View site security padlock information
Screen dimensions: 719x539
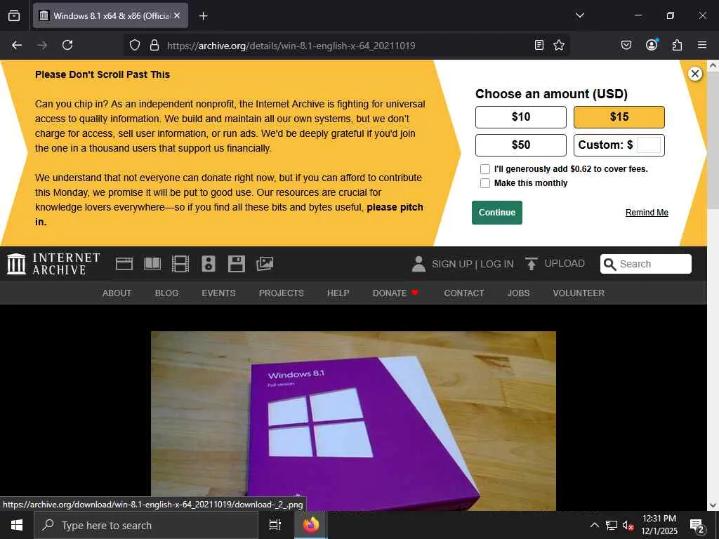(154, 45)
